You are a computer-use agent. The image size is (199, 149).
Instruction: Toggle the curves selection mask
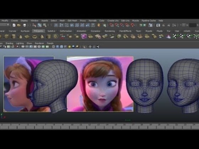tap(67, 25)
